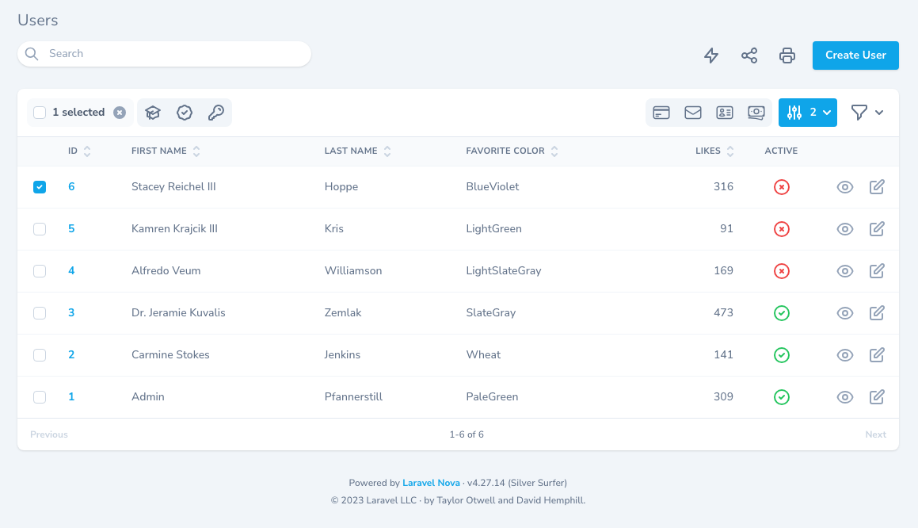The width and height of the screenshot is (918, 528).
Task: Open the blue sliders dropdown showing 2
Action: point(807,113)
